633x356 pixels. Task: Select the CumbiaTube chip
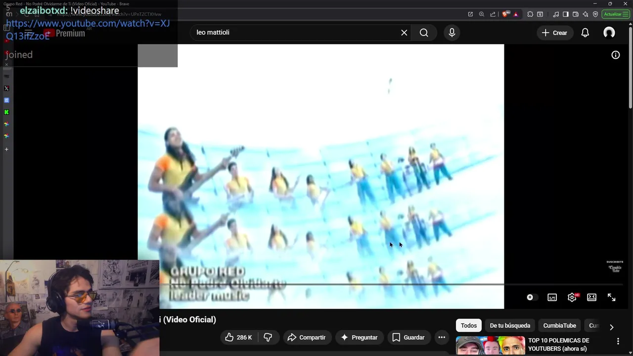[x=559, y=325]
